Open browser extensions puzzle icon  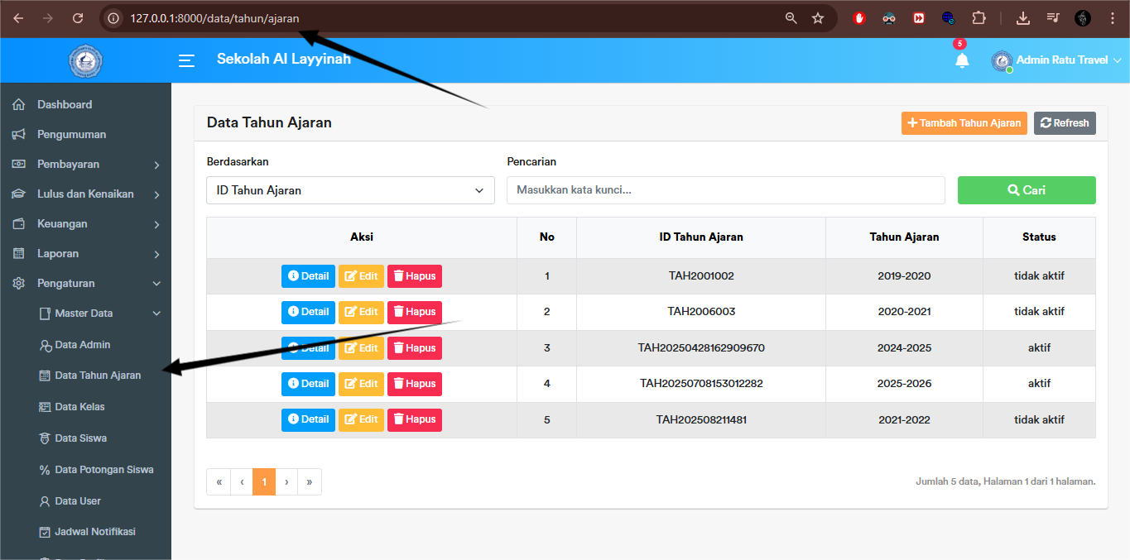[979, 18]
